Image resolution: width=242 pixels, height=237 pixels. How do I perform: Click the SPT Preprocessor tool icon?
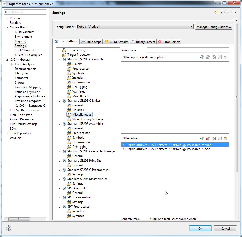pyautogui.click(x=64, y=207)
